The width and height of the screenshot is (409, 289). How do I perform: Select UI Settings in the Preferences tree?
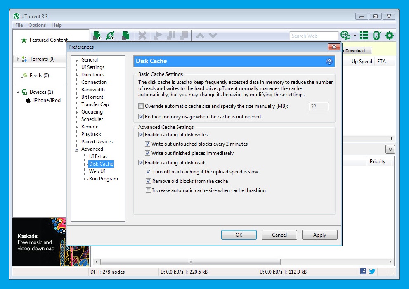pyautogui.click(x=93, y=67)
